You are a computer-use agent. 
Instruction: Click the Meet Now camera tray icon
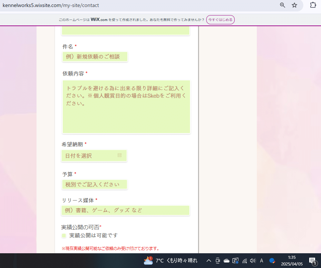click(218, 261)
